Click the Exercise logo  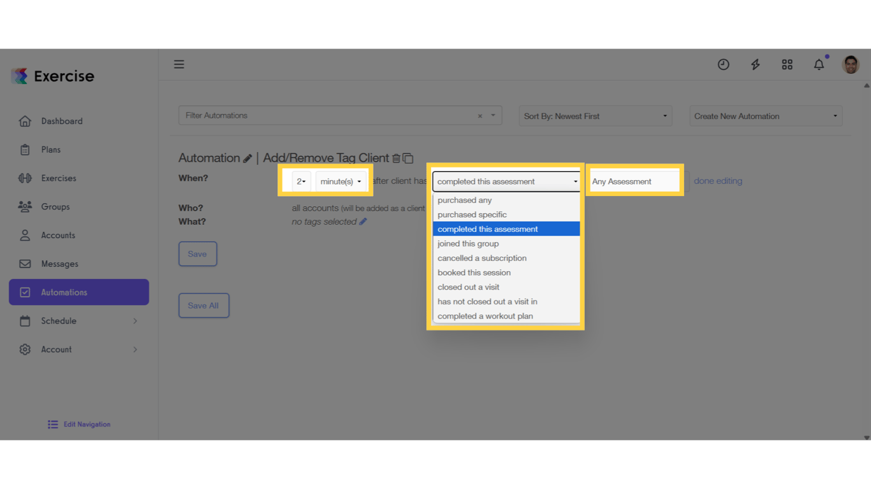[52, 75]
